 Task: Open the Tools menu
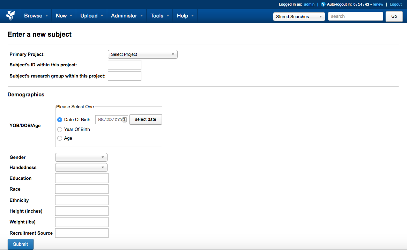(x=159, y=16)
